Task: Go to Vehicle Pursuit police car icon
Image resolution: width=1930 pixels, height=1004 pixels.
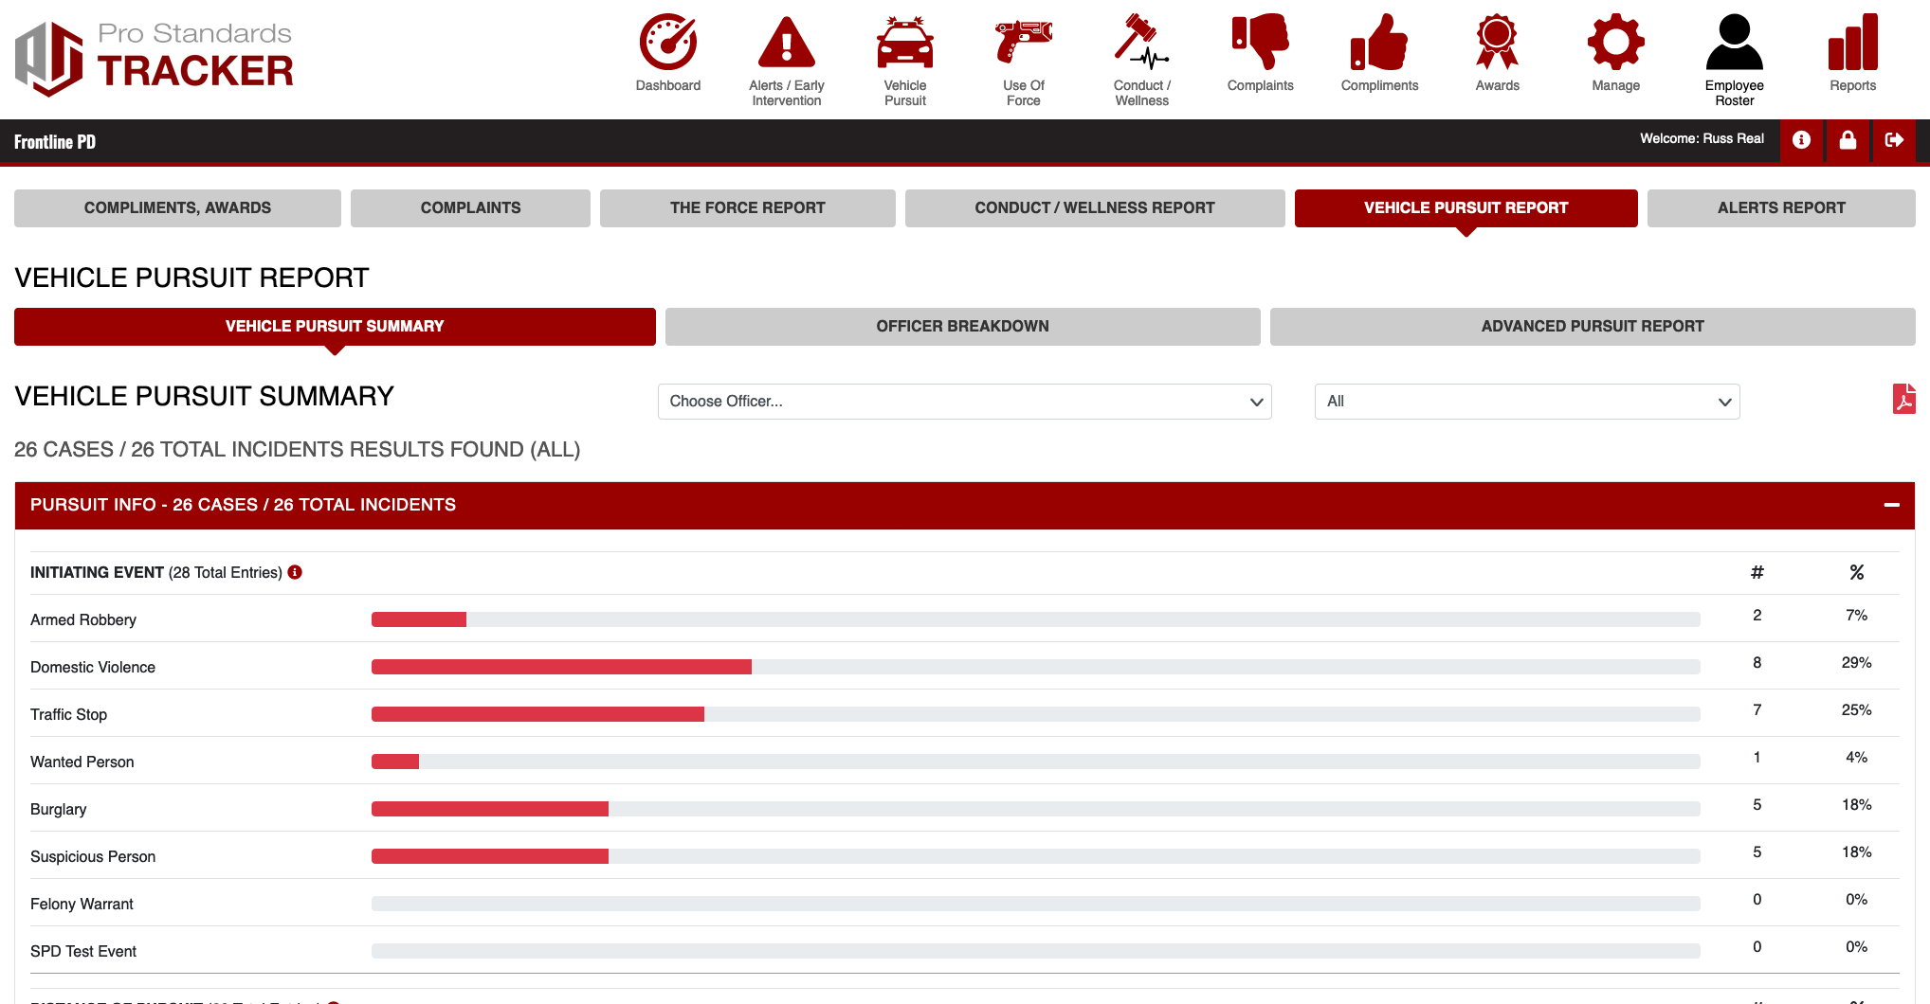Action: (904, 43)
